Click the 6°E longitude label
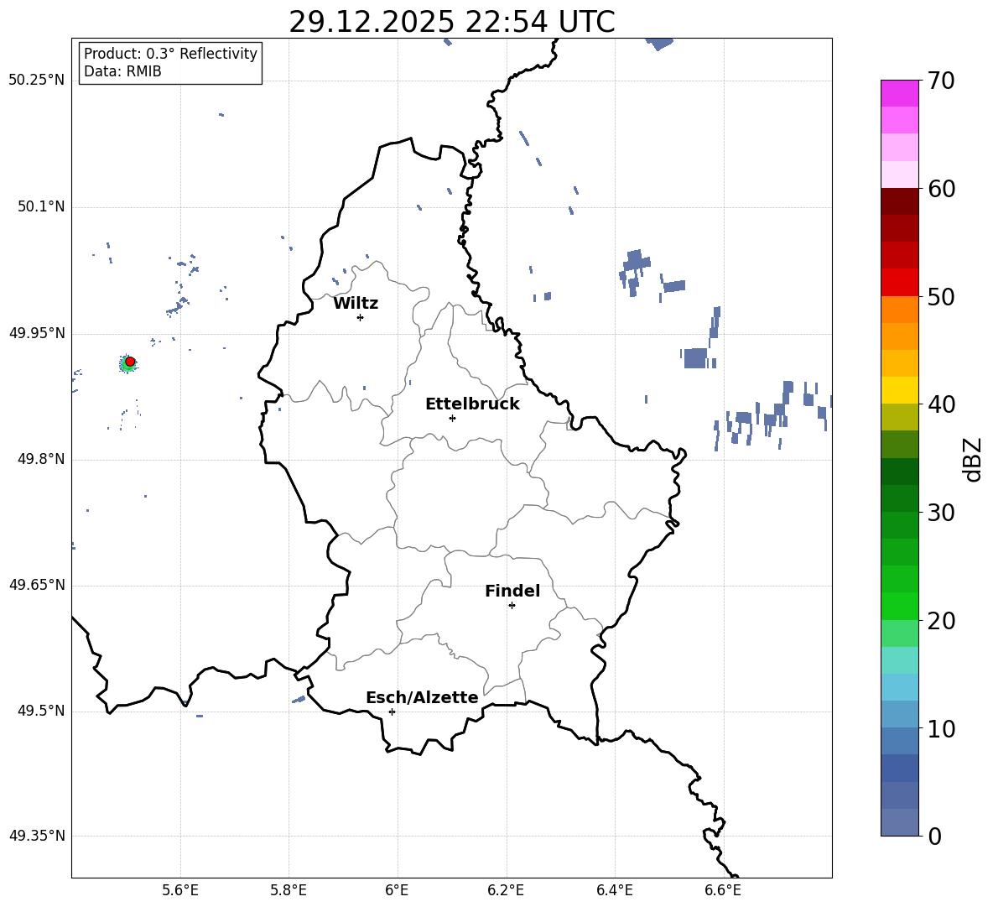993x907 pixels. click(x=397, y=890)
